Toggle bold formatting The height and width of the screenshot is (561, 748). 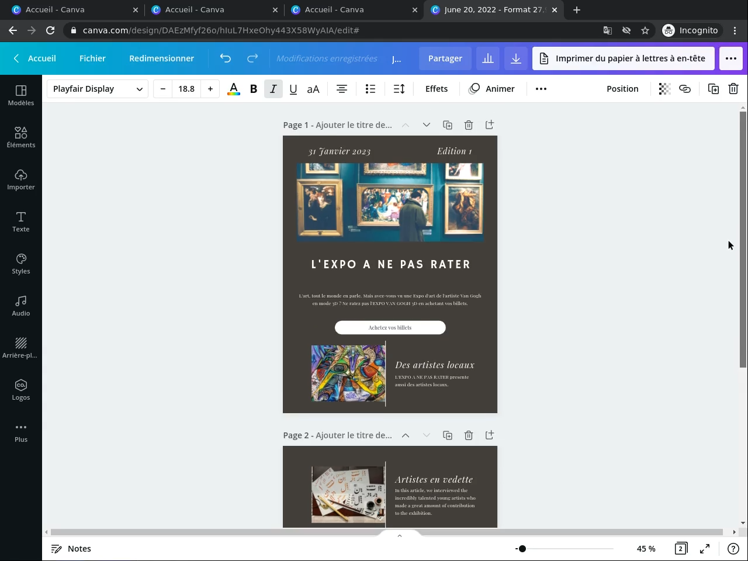[x=254, y=89]
